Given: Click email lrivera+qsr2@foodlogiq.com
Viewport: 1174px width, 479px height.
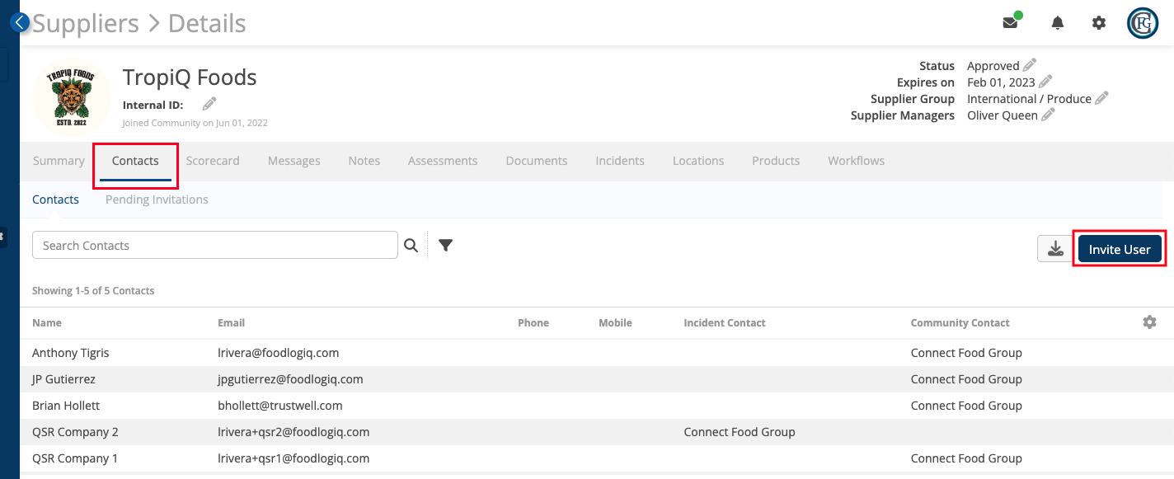Looking at the screenshot, I should click(293, 432).
